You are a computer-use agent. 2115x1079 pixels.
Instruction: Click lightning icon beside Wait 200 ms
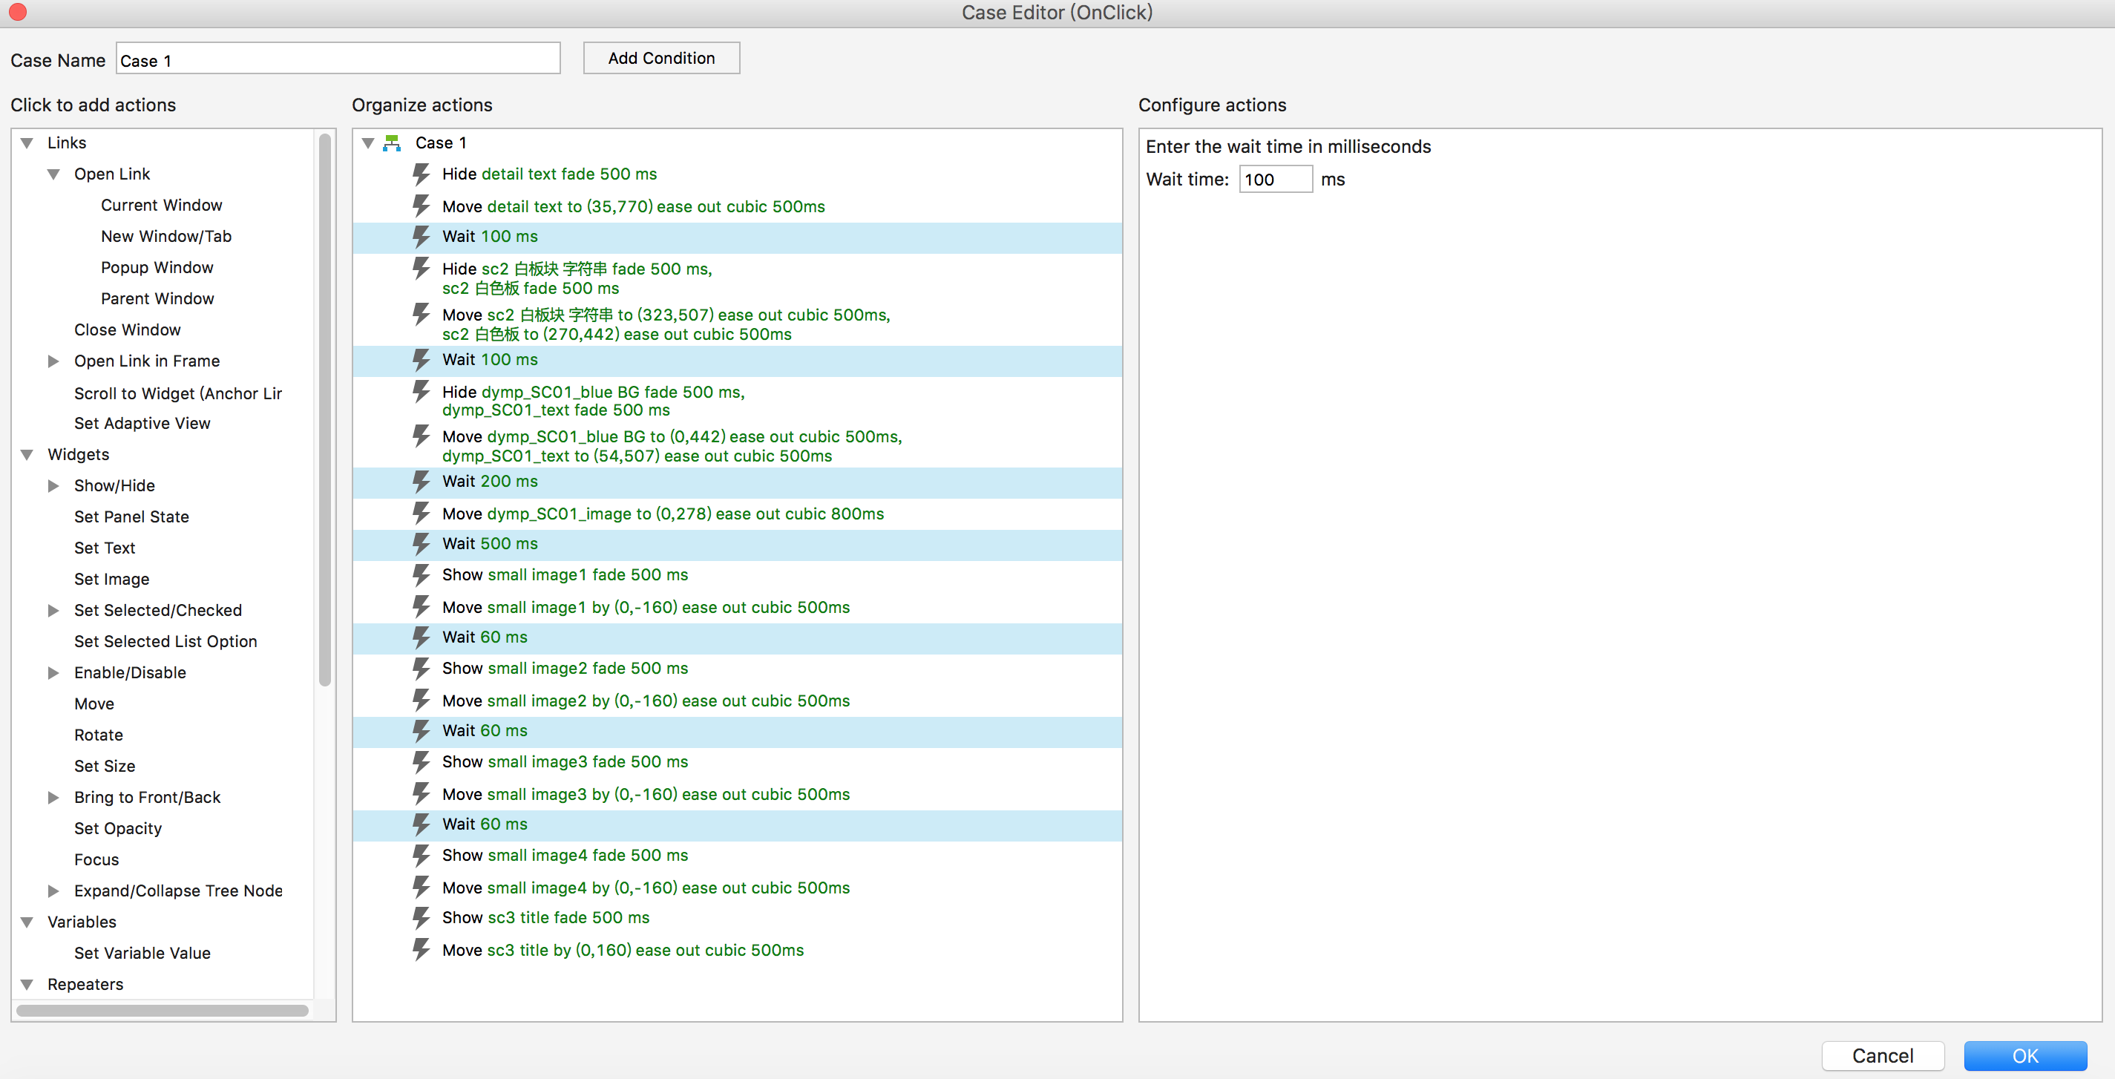point(422,482)
